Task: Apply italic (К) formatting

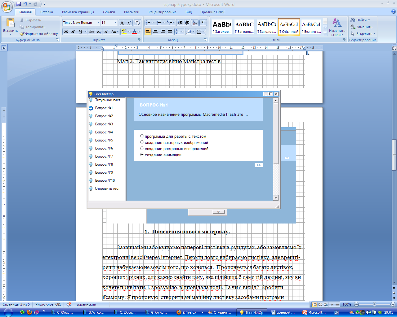Action: pyautogui.click(x=73, y=32)
